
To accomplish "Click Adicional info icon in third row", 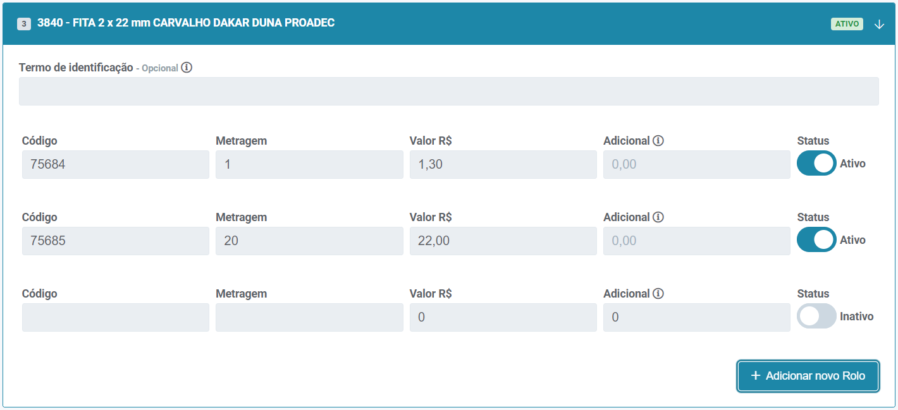I will tap(658, 294).
